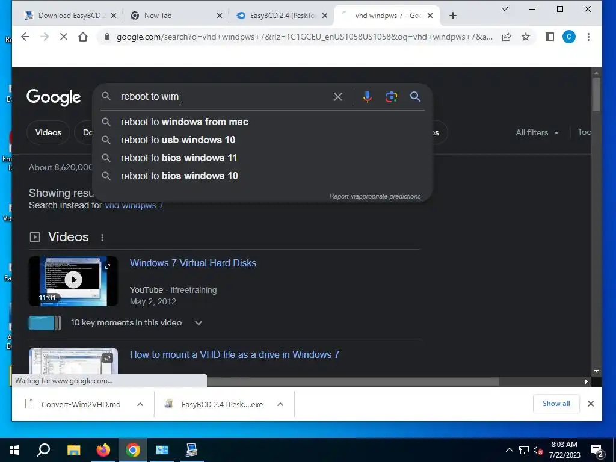Open Windows 7 Virtual Hard Disks video link
The height and width of the screenshot is (462, 616).
coord(193,263)
